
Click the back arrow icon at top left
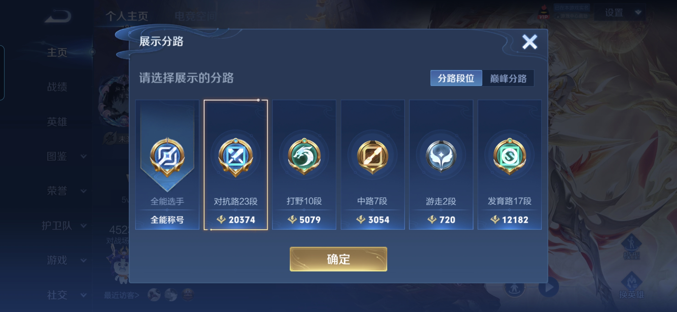coord(58,16)
